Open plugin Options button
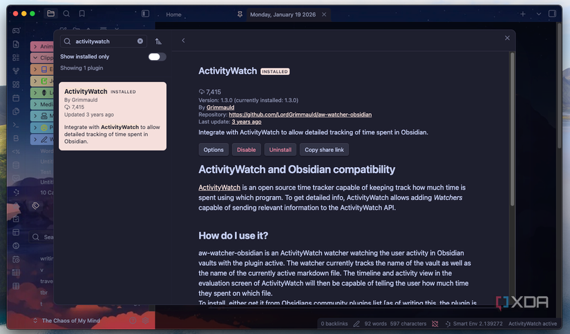 point(213,150)
